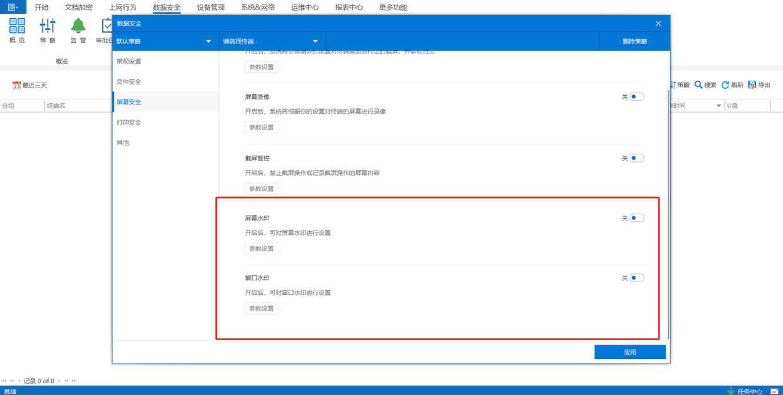The height and width of the screenshot is (395, 783).
Task: Click the 搜索 magnifier icon
Action: point(699,85)
